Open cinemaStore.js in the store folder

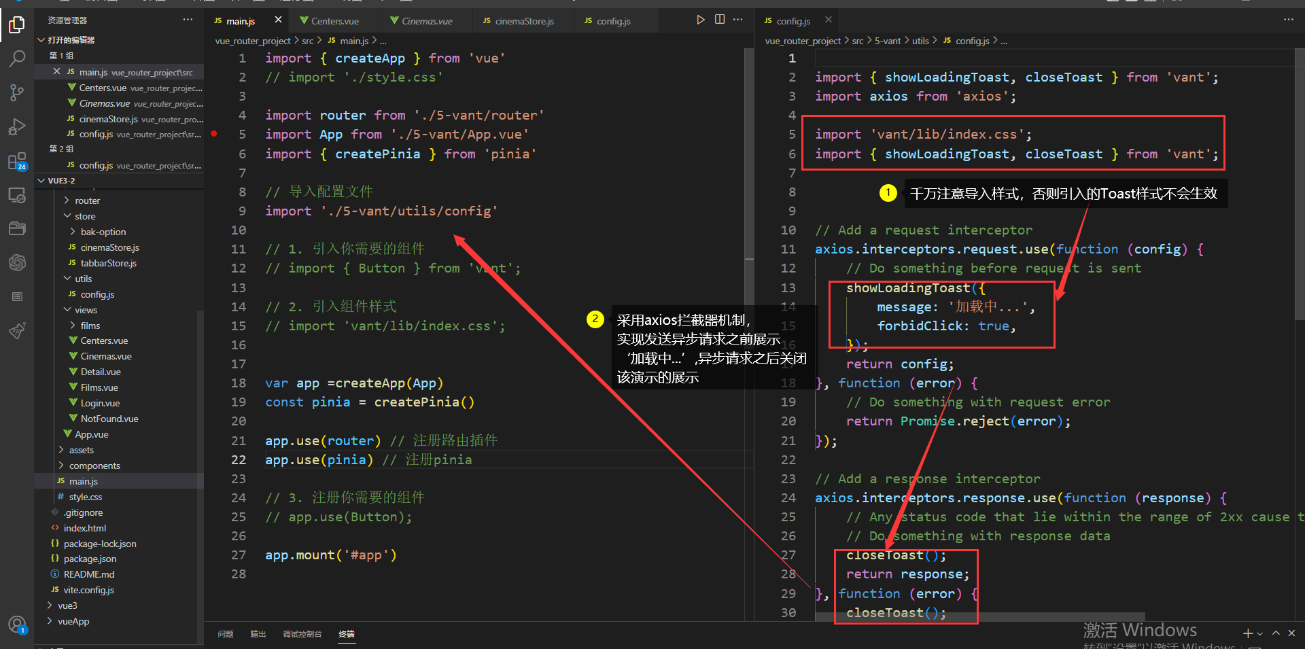(109, 247)
